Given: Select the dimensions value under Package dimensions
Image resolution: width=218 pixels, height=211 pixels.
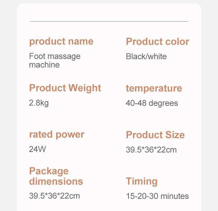Looking at the screenshot, I should (x=55, y=196).
